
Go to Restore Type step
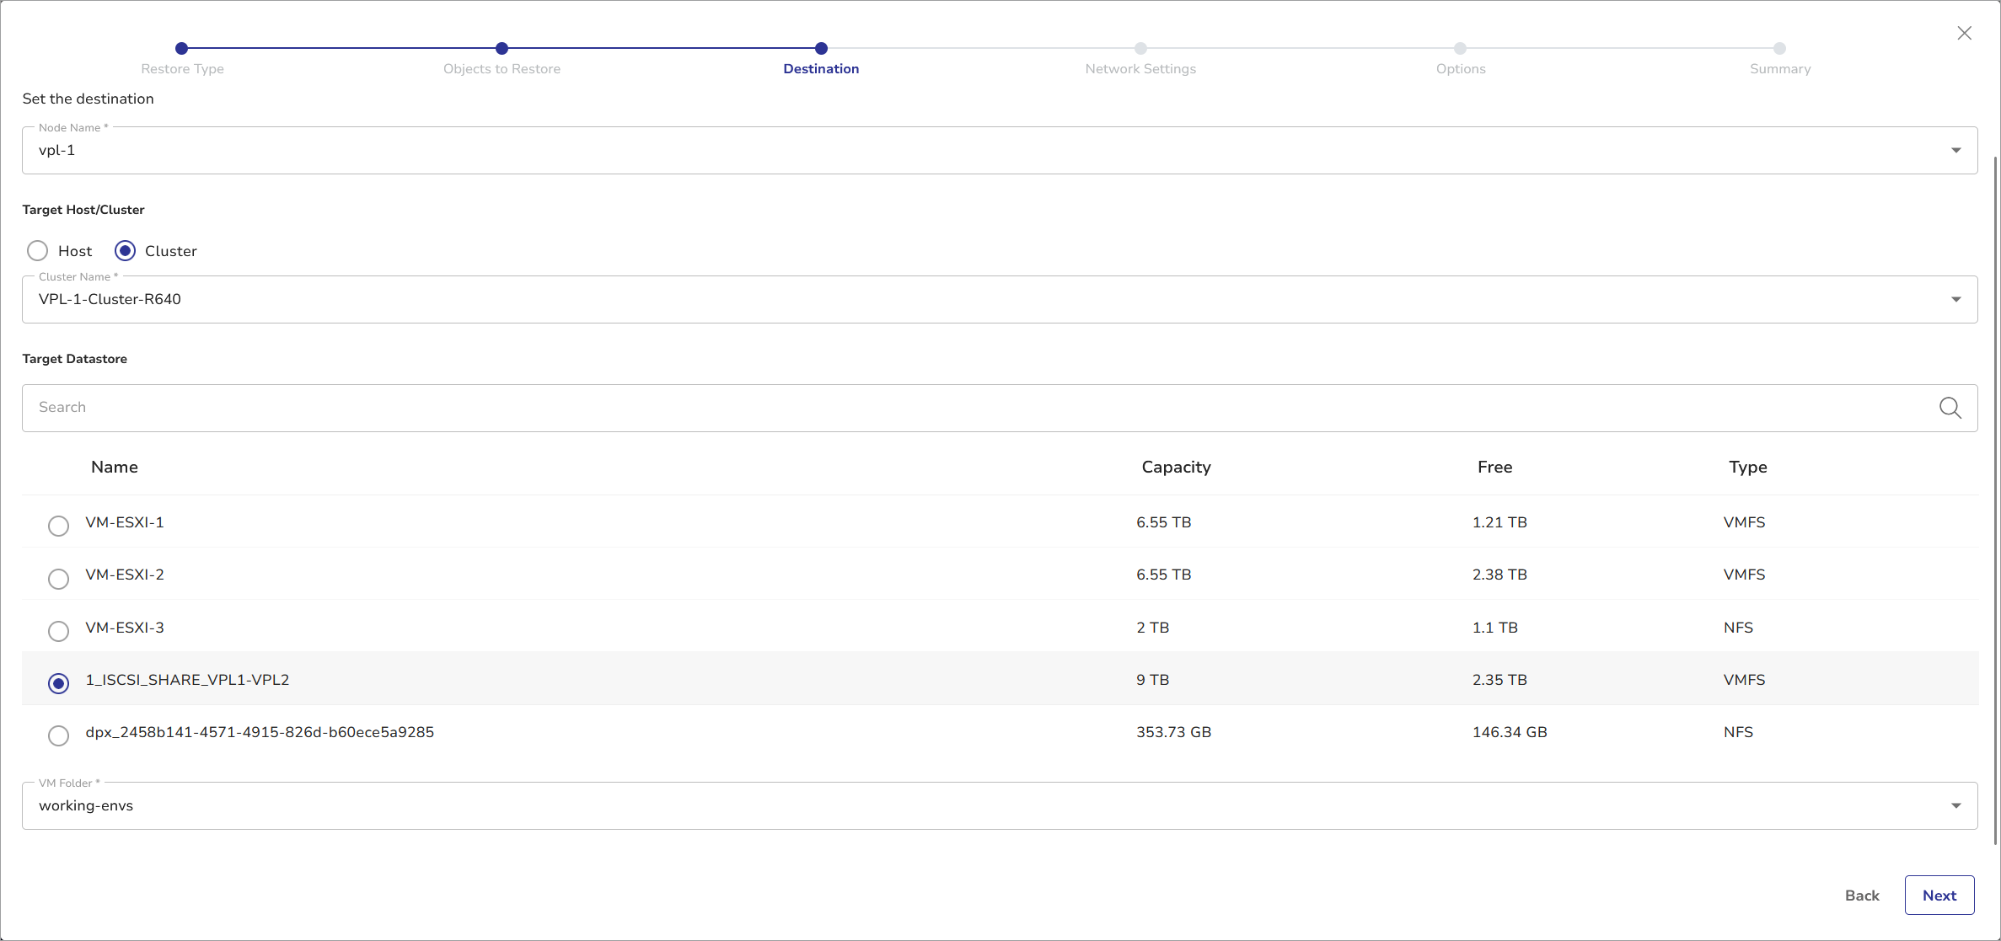pyautogui.click(x=182, y=49)
